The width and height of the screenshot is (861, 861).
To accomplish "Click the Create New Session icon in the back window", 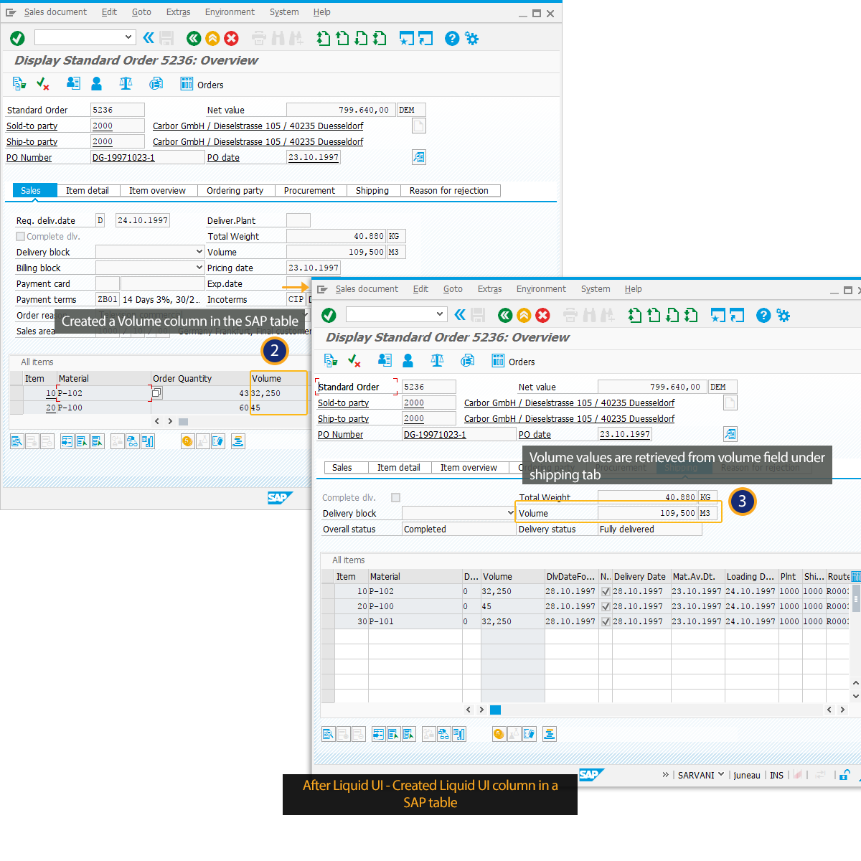I will (x=407, y=38).
